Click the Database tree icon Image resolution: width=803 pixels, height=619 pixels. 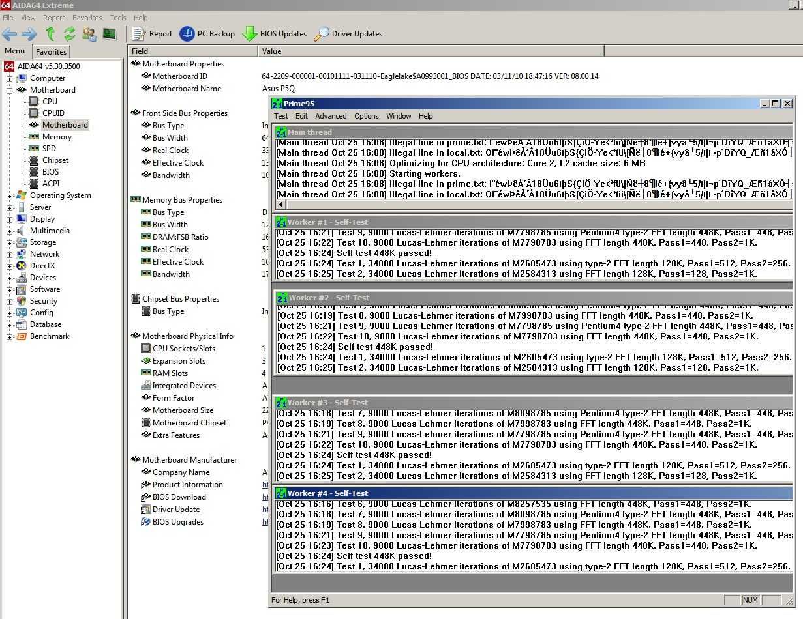tap(22, 324)
